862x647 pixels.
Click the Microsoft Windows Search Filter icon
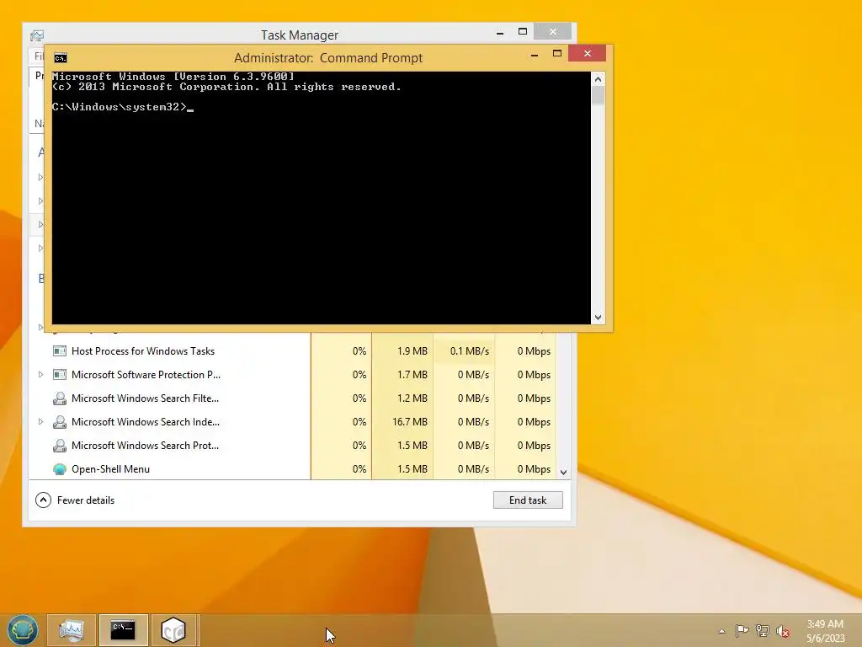coord(60,398)
